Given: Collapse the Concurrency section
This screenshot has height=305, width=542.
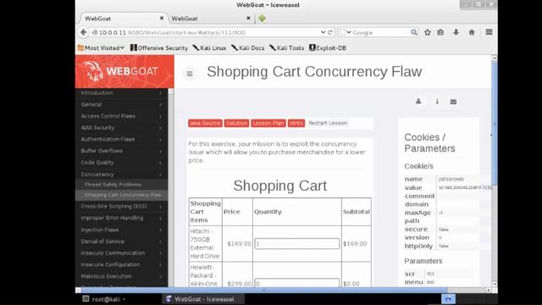Looking at the screenshot, I should [121, 175].
